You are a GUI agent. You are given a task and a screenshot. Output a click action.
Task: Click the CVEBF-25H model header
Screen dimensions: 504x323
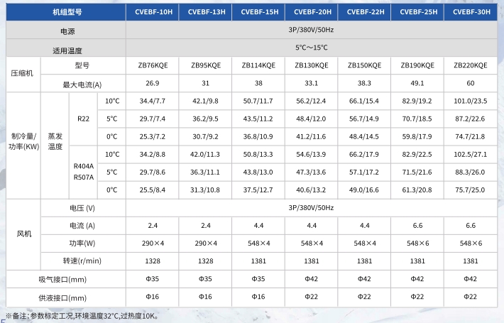tap(419, 12)
